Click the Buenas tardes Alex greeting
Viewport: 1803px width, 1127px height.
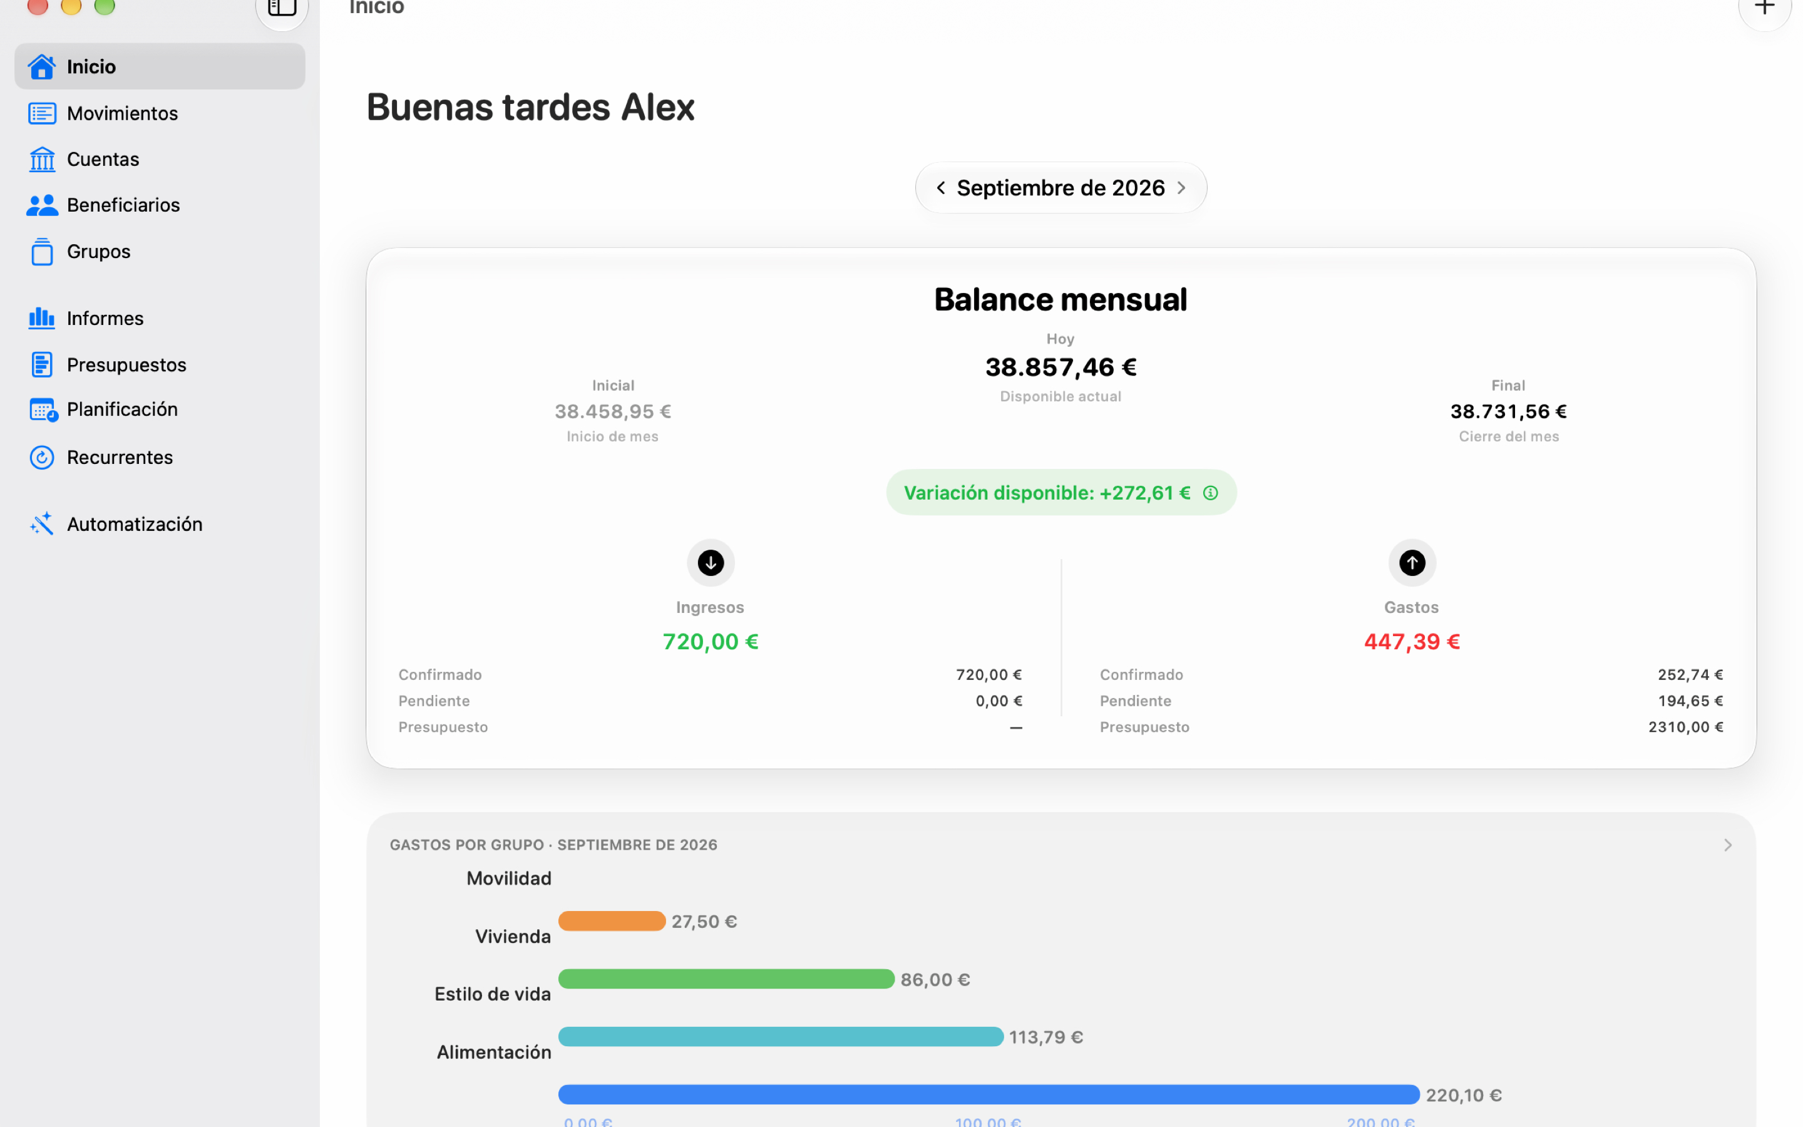530,106
